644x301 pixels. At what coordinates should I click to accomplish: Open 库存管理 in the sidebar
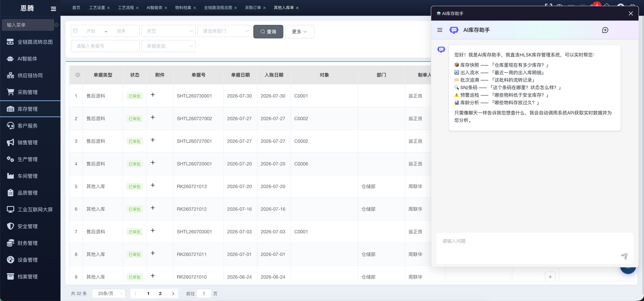coord(30,109)
